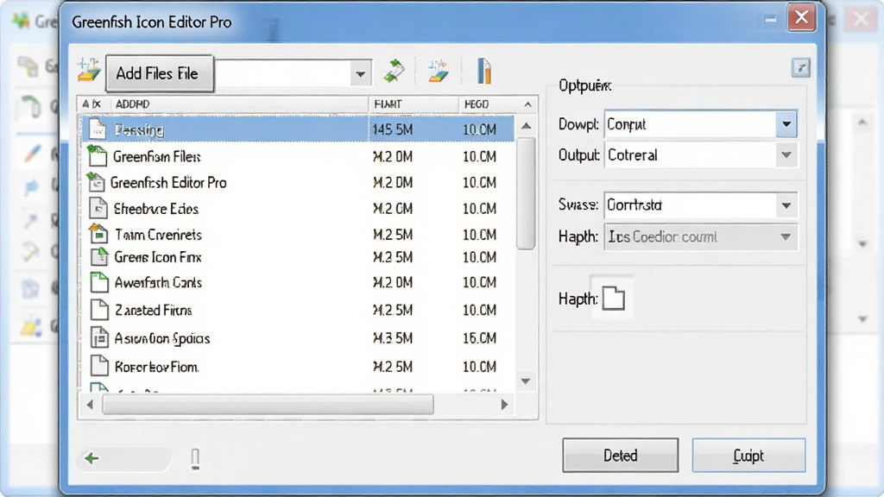Click the file icon of Greenfish Editor Pro row
Viewport: 884px width, 497px height.
[x=96, y=182]
